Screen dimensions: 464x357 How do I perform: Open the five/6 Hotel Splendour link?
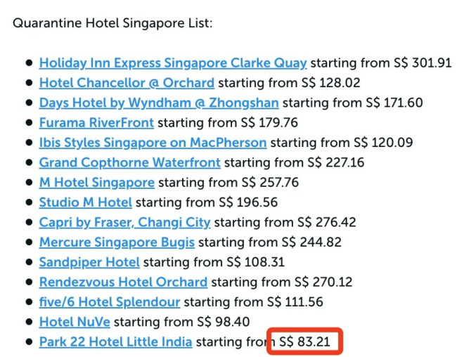coord(110,302)
